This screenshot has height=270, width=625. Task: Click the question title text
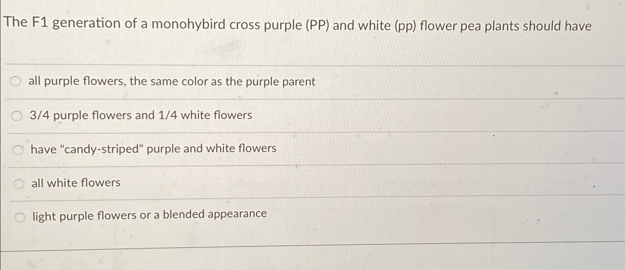click(298, 25)
